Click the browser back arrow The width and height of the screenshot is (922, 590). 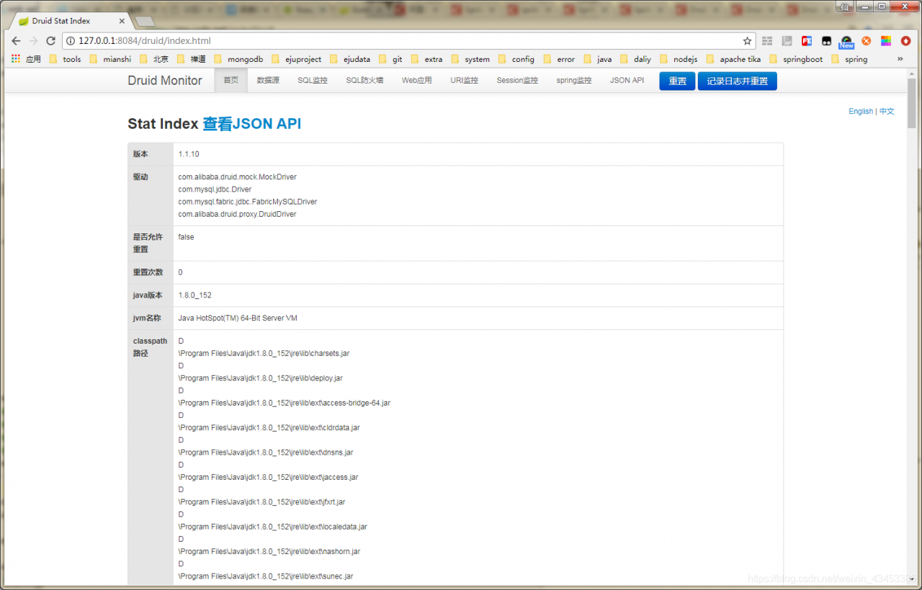[15, 41]
